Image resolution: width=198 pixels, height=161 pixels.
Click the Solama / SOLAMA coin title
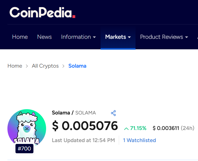coord(74,113)
